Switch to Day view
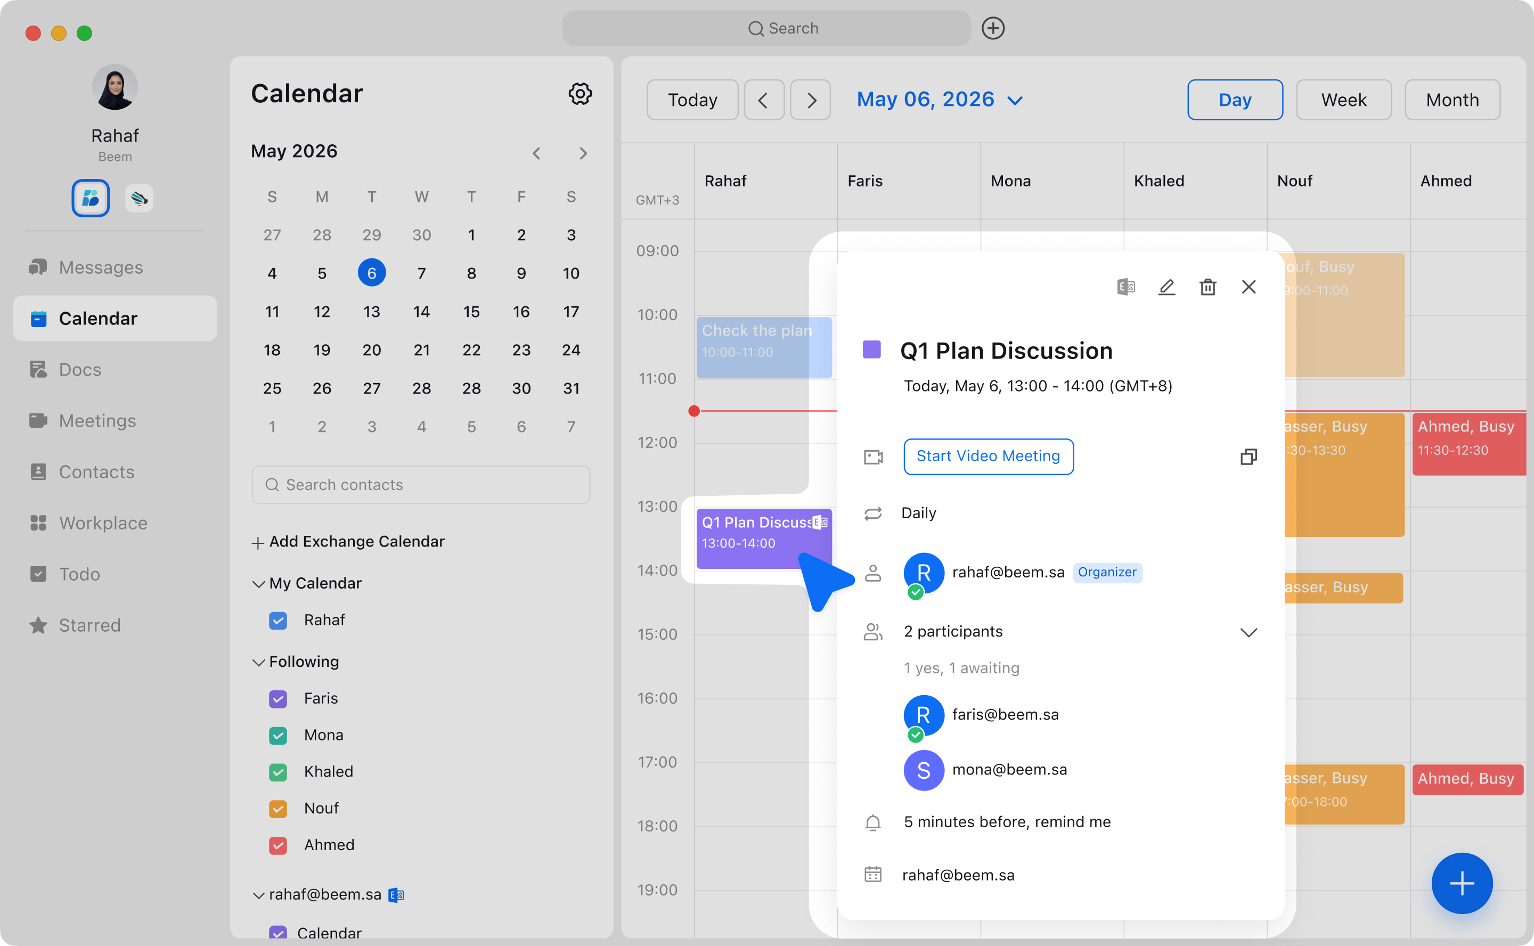This screenshot has width=1534, height=946. (1235, 100)
